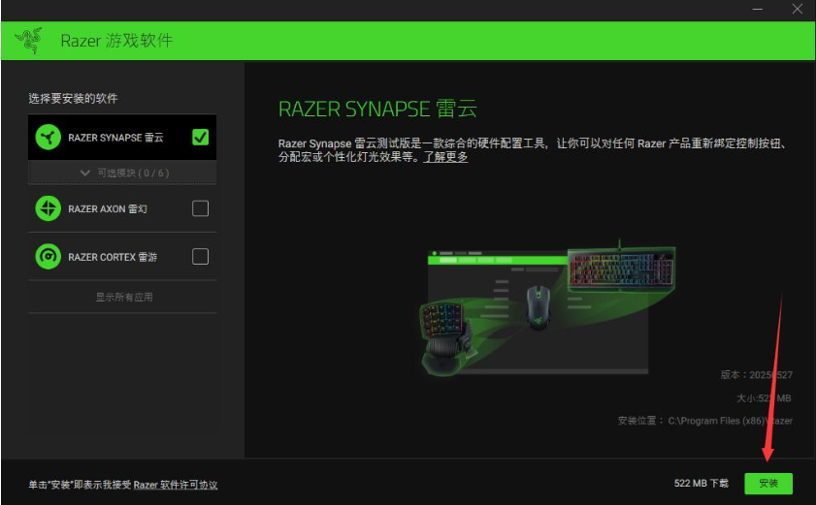Minimize the Razer installer window

tap(757, 9)
